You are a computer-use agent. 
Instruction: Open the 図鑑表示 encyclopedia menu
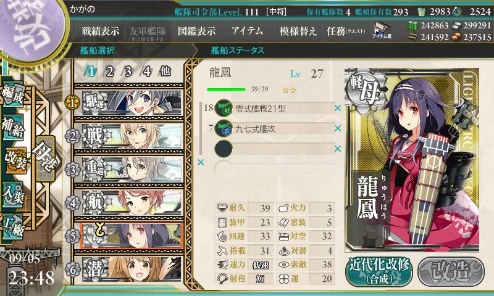click(196, 31)
